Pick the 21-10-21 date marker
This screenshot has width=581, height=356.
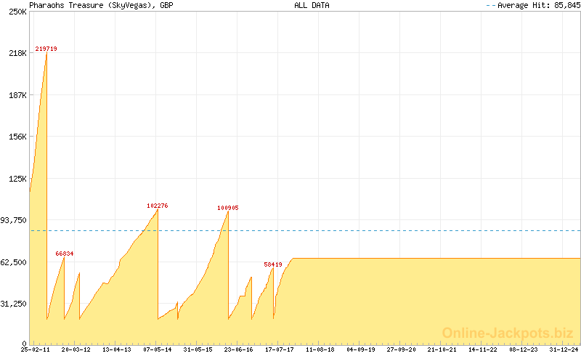click(442, 349)
